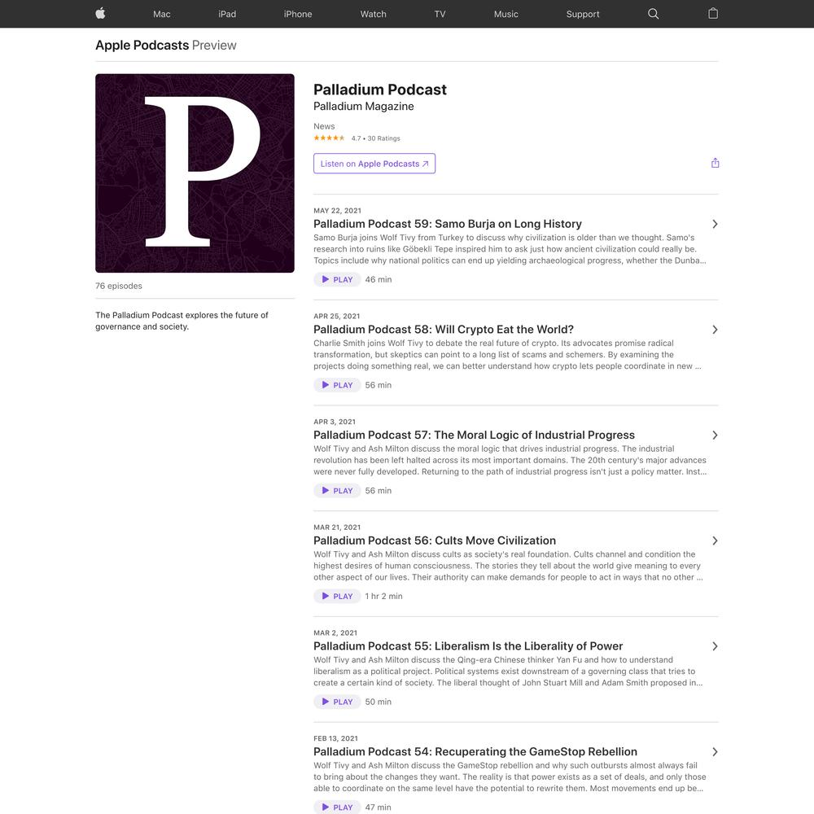Go to the Support menu item
This screenshot has height=814, width=814.
pyautogui.click(x=583, y=14)
